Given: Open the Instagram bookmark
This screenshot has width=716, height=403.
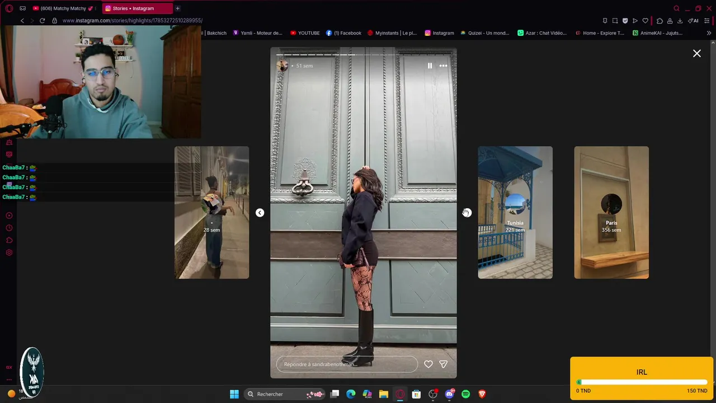Looking at the screenshot, I should (x=439, y=33).
